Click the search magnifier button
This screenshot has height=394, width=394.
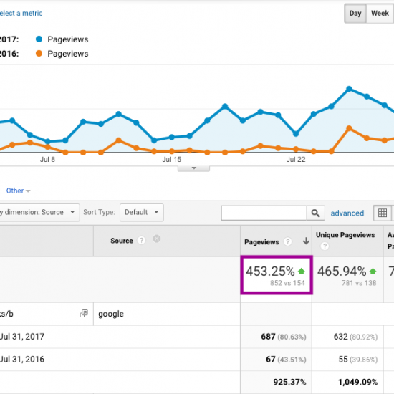coord(315,213)
